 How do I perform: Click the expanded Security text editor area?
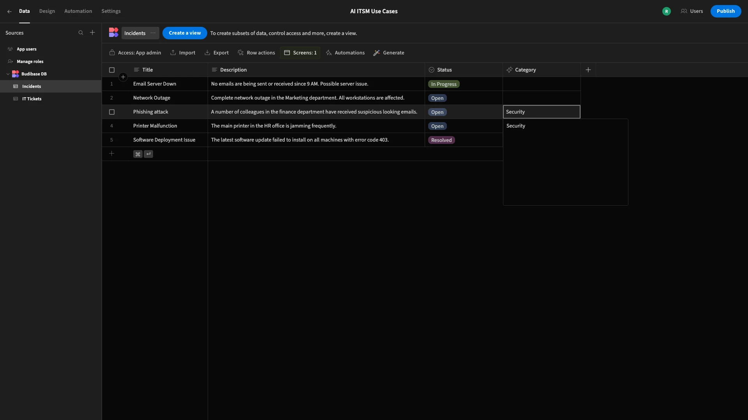[566, 162]
